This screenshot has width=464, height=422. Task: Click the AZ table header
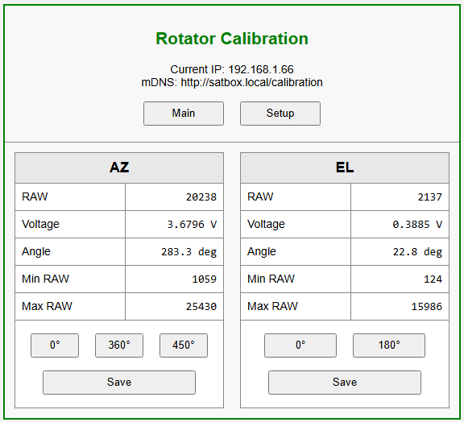coord(119,168)
